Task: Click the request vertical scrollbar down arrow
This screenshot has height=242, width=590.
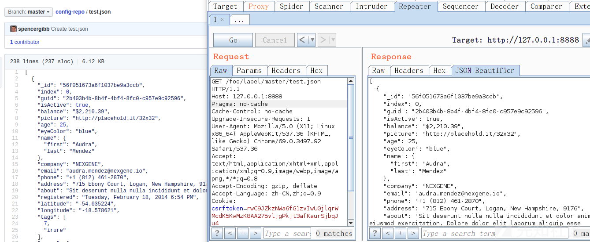Action: click(351, 223)
